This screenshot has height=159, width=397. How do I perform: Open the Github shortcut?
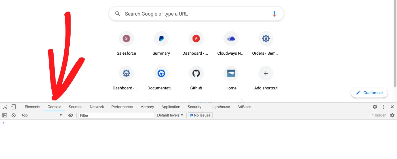point(196,74)
